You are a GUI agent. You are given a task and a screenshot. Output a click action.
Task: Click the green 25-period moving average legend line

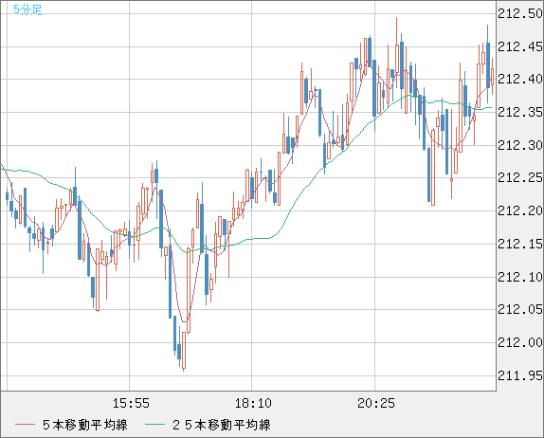pos(154,425)
